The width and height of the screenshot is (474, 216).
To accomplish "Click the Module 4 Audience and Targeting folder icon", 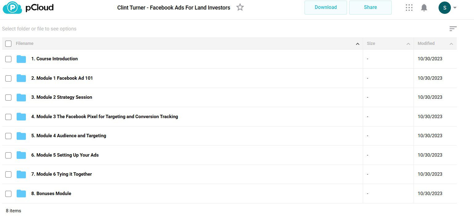I will (x=21, y=136).
